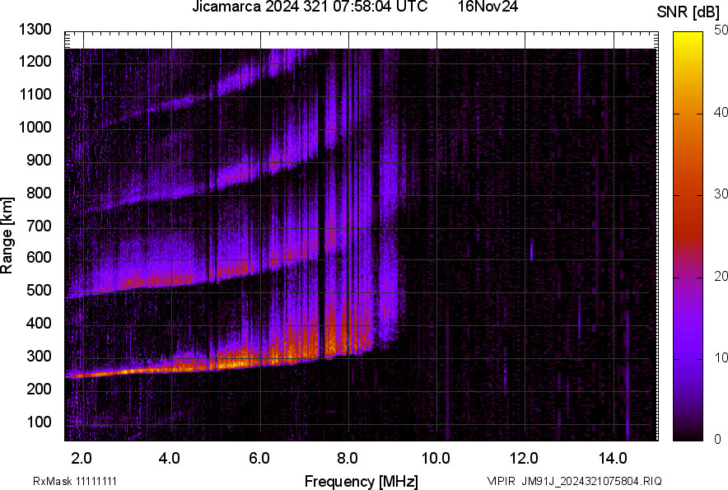The height and width of the screenshot is (490, 728).
Task: Click the range tick label '300'
Action: (x=39, y=356)
